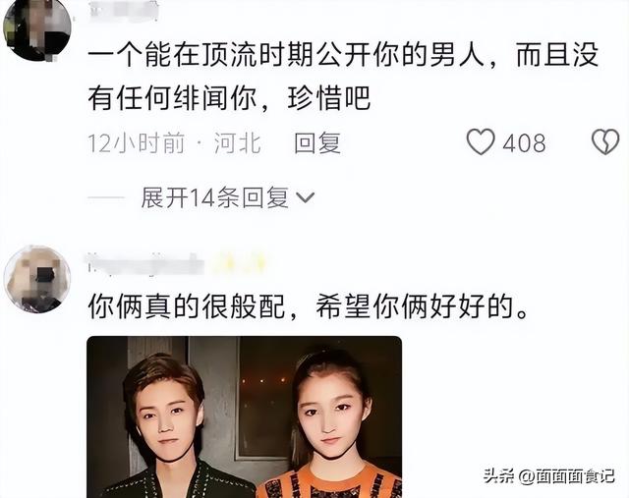Image resolution: width=629 pixels, height=498 pixels.
Task: Select the comment starting 一个能在顶流时期
Action: click(x=343, y=77)
